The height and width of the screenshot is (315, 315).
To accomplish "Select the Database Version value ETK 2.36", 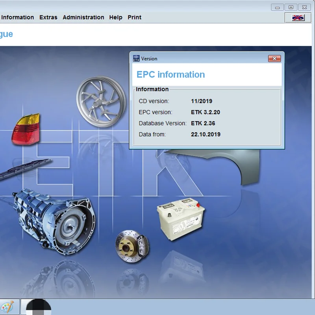I will [x=203, y=123].
